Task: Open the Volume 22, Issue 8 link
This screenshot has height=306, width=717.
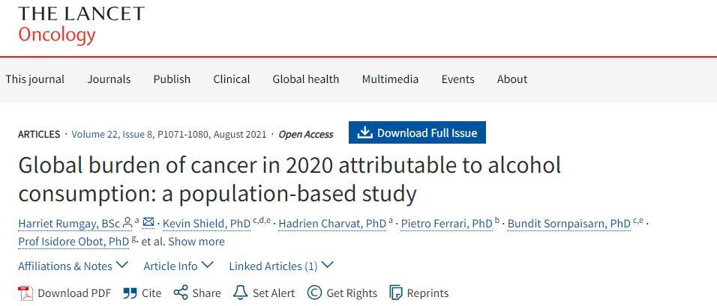Action: 112,134
